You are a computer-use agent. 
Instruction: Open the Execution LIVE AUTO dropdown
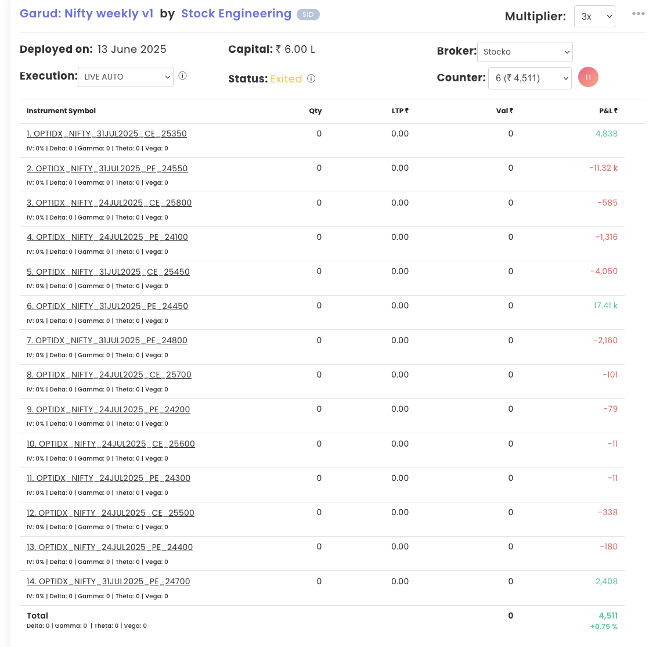point(125,77)
